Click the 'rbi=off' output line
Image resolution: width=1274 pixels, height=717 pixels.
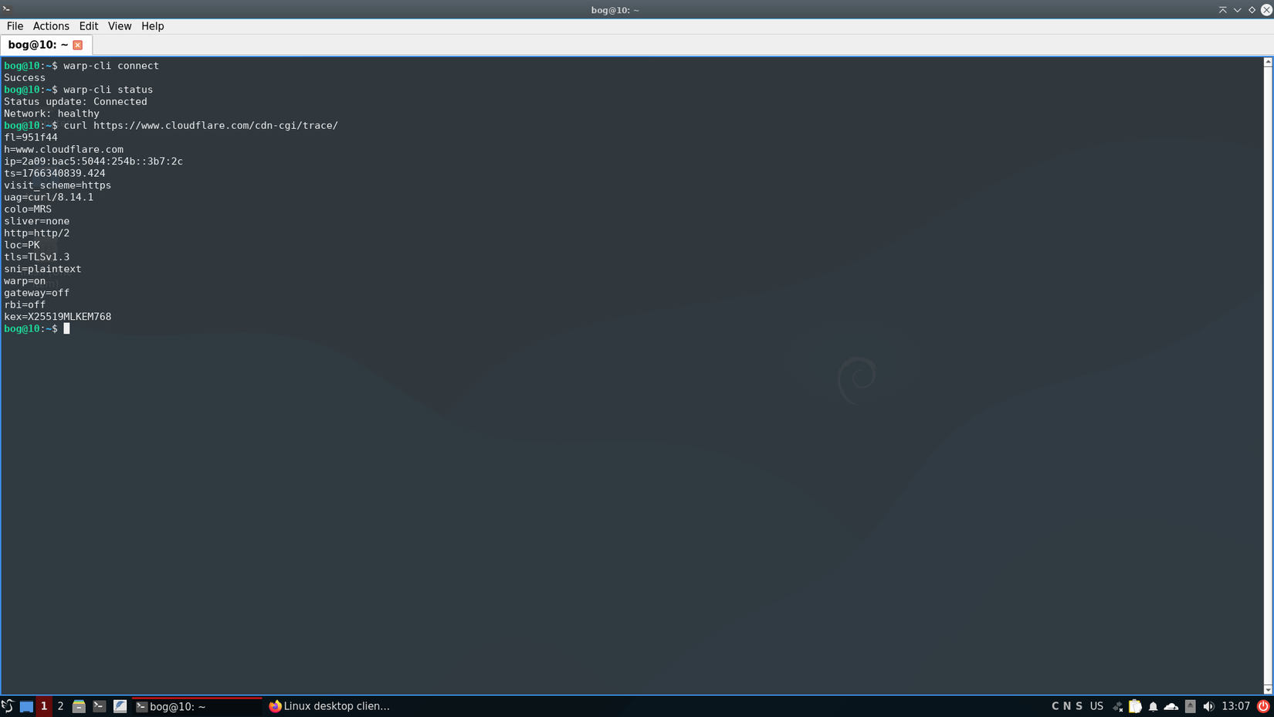(25, 304)
